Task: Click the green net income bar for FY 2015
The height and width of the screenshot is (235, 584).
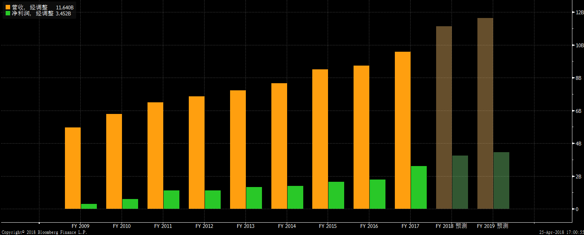Action: point(336,195)
